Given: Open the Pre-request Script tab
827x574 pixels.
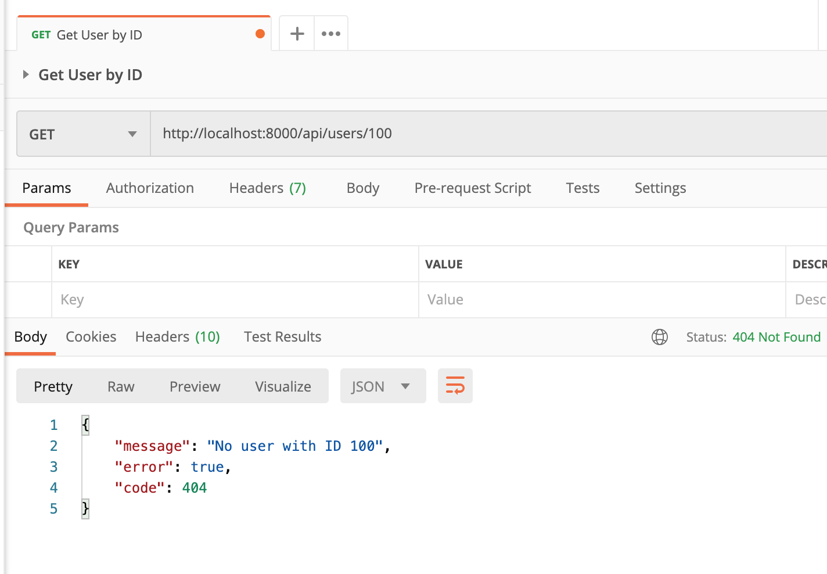Looking at the screenshot, I should pyautogui.click(x=473, y=188).
